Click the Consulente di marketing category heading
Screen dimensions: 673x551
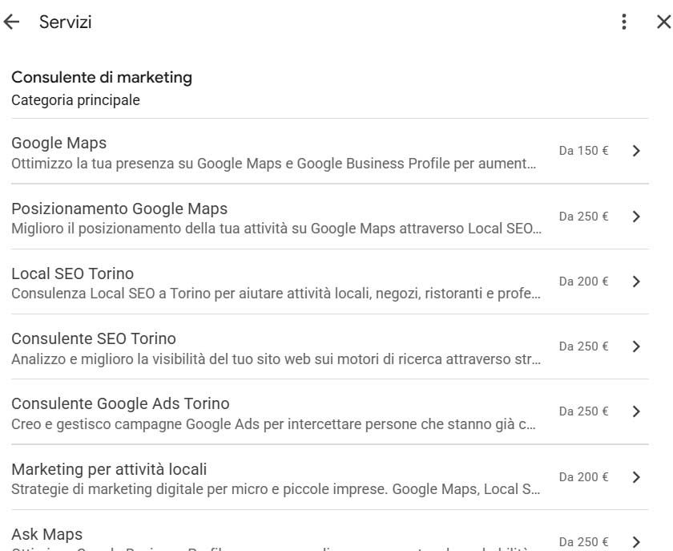102,78
